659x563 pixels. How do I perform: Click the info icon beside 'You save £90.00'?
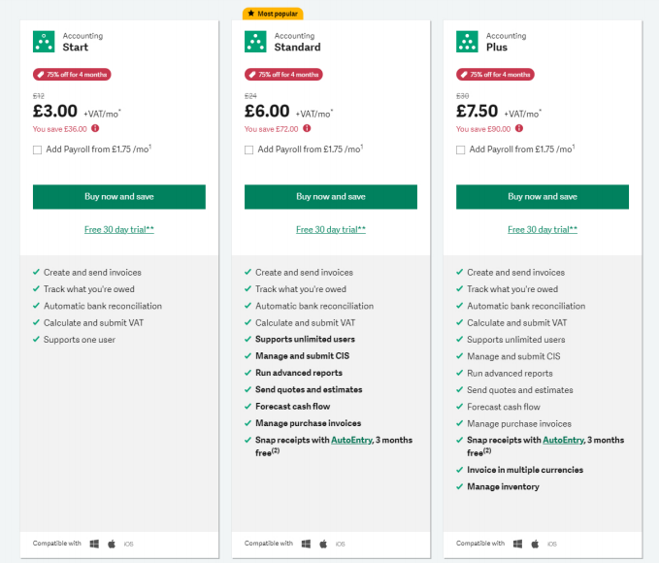point(518,128)
